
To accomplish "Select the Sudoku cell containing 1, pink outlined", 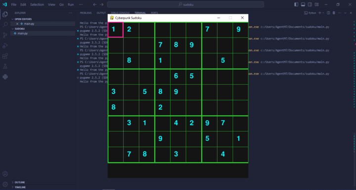I will click(115, 30).
